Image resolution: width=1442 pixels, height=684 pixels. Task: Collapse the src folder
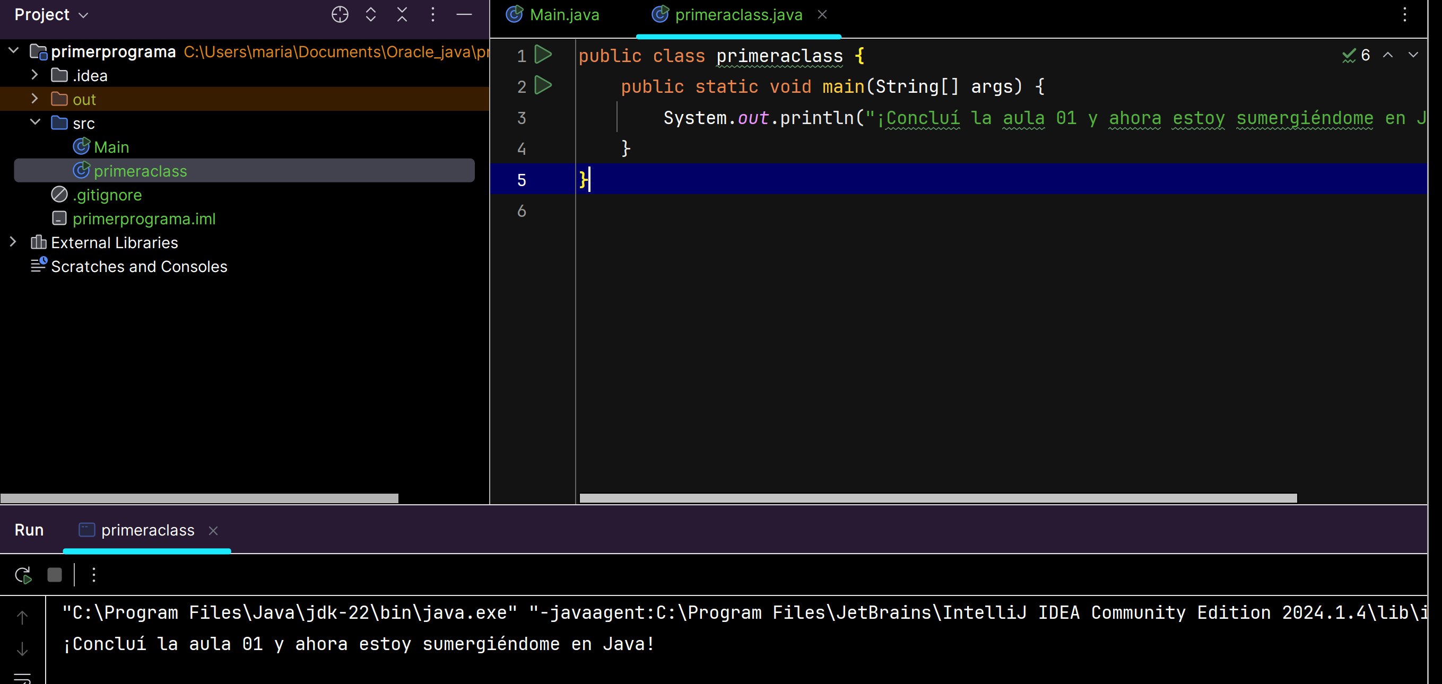coord(34,122)
